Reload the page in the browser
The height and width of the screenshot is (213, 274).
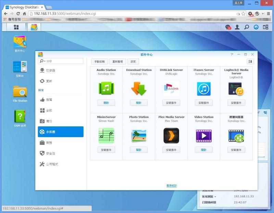click(x=18, y=14)
